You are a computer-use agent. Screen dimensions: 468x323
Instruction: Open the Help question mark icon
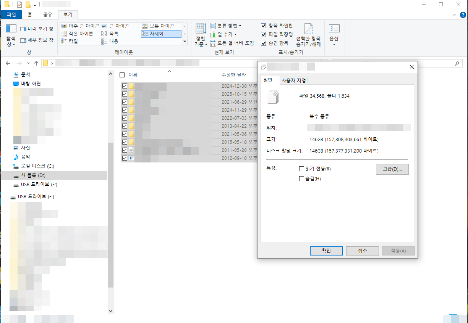(463, 15)
